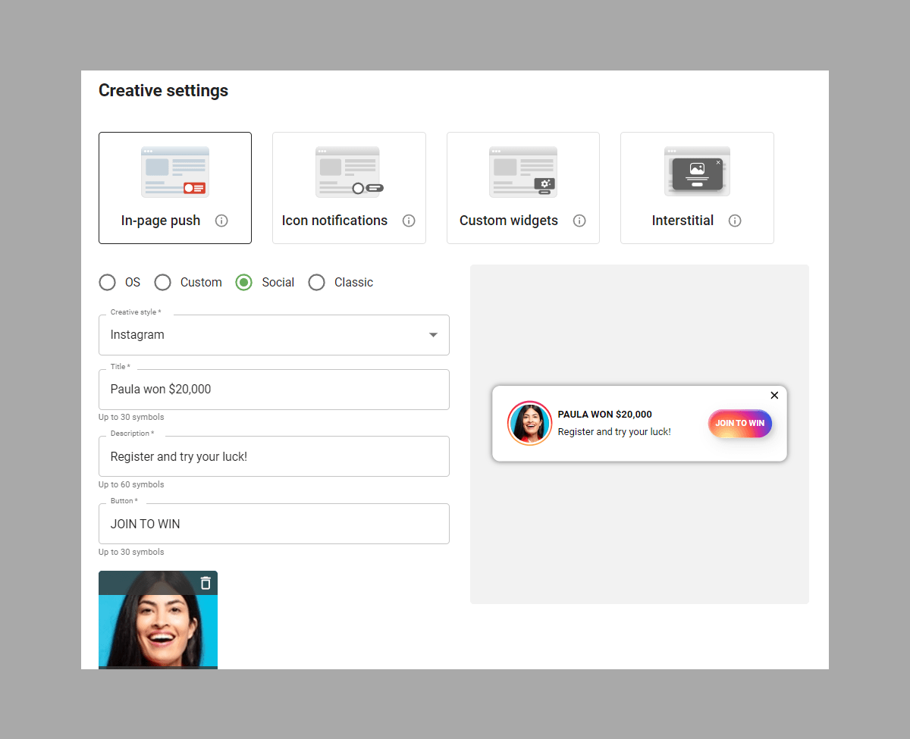Image resolution: width=910 pixels, height=739 pixels.
Task: Click the In-page push illustration icon
Action: point(175,172)
